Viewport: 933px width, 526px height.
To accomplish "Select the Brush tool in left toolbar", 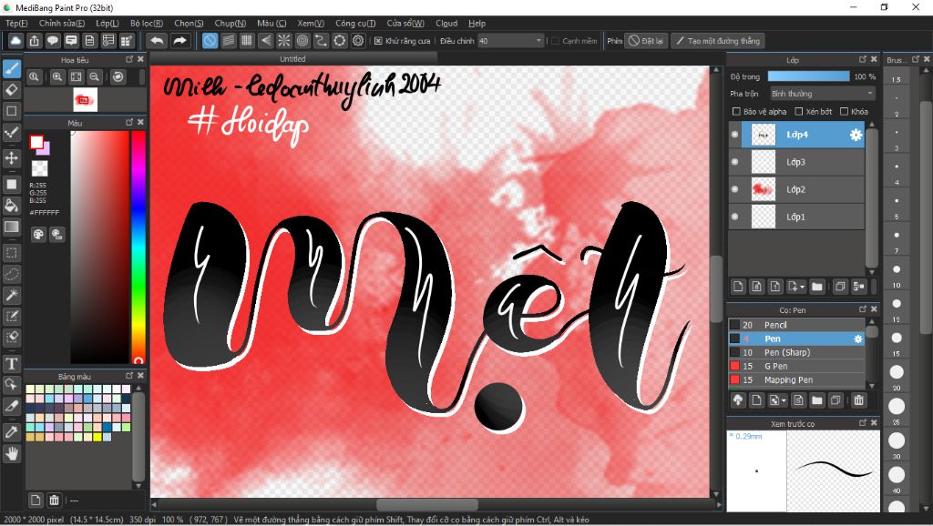I will 11,69.
